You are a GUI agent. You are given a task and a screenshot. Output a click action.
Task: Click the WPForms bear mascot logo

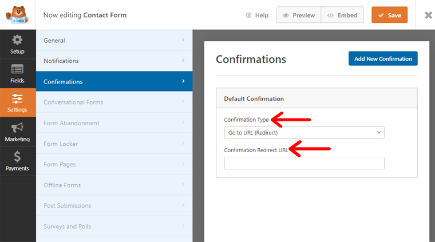17,15
